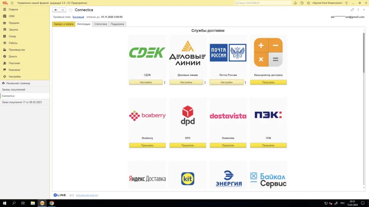369x207 pixels.
Task: Switch to Поддержка tab
Action: 117,24
